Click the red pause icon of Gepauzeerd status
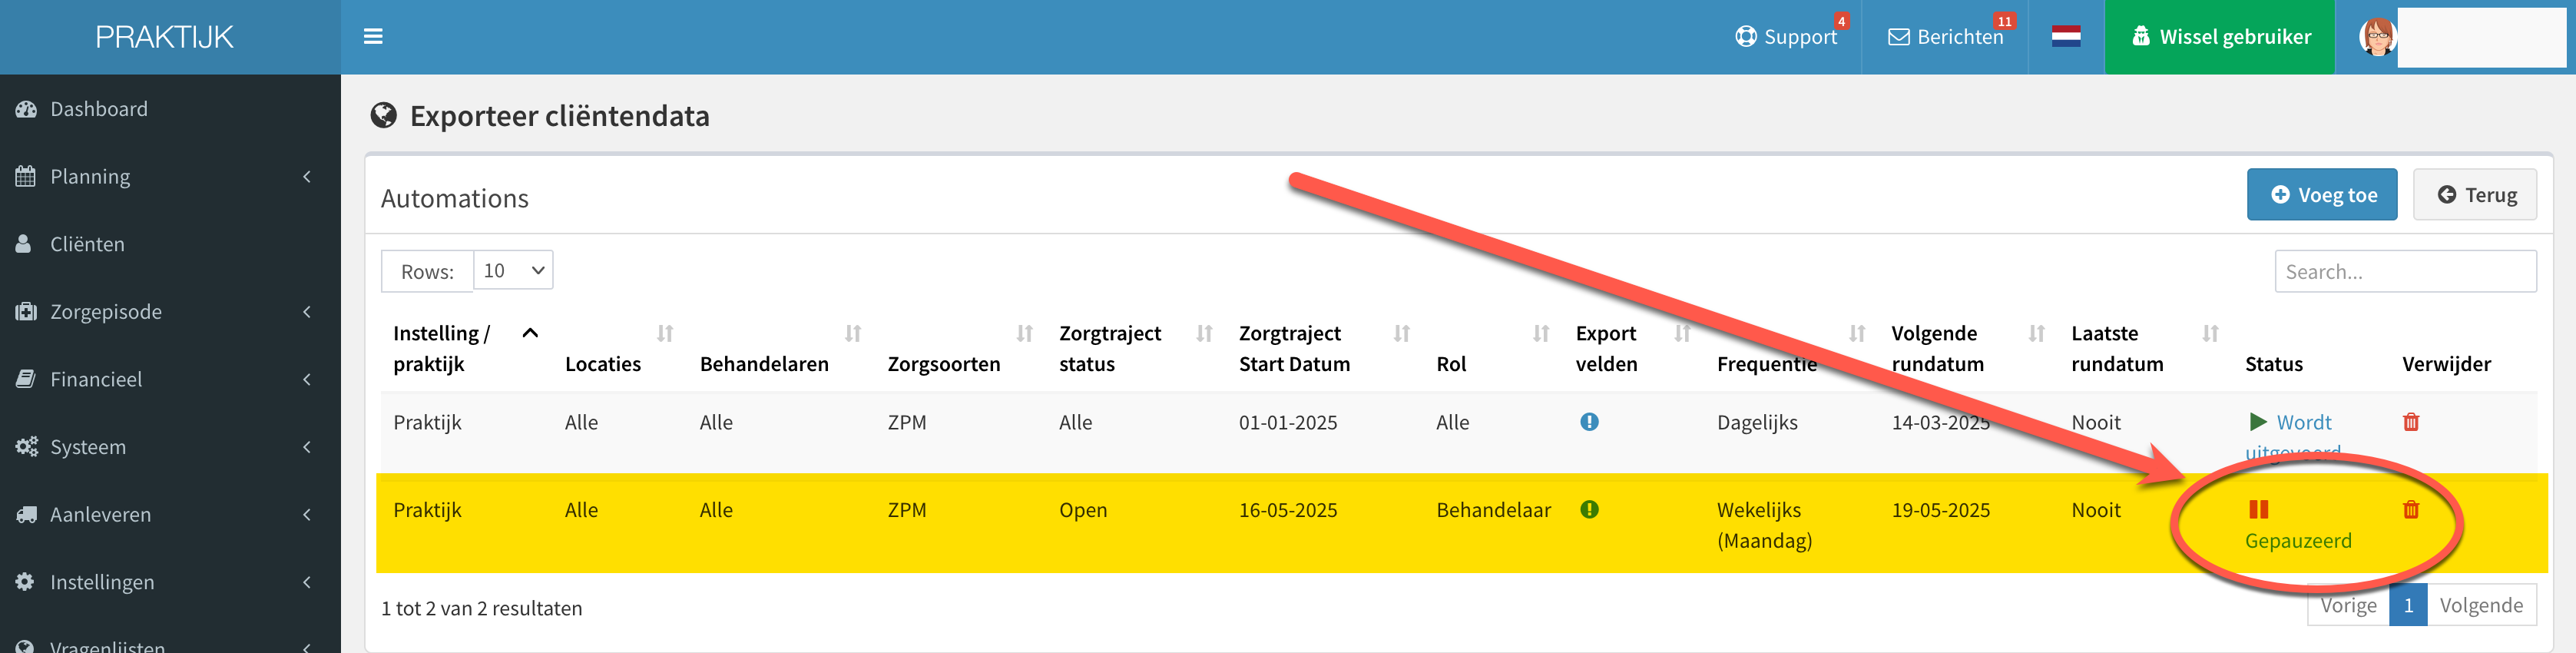The width and height of the screenshot is (2576, 653). point(2258,510)
